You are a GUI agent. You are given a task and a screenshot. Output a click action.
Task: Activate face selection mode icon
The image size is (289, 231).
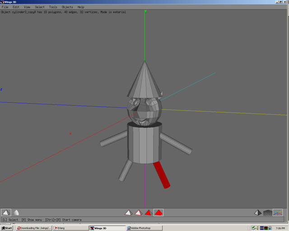click(149, 213)
